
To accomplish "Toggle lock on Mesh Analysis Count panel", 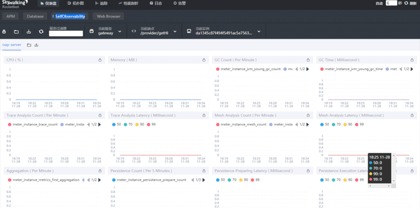I will pos(308,115).
